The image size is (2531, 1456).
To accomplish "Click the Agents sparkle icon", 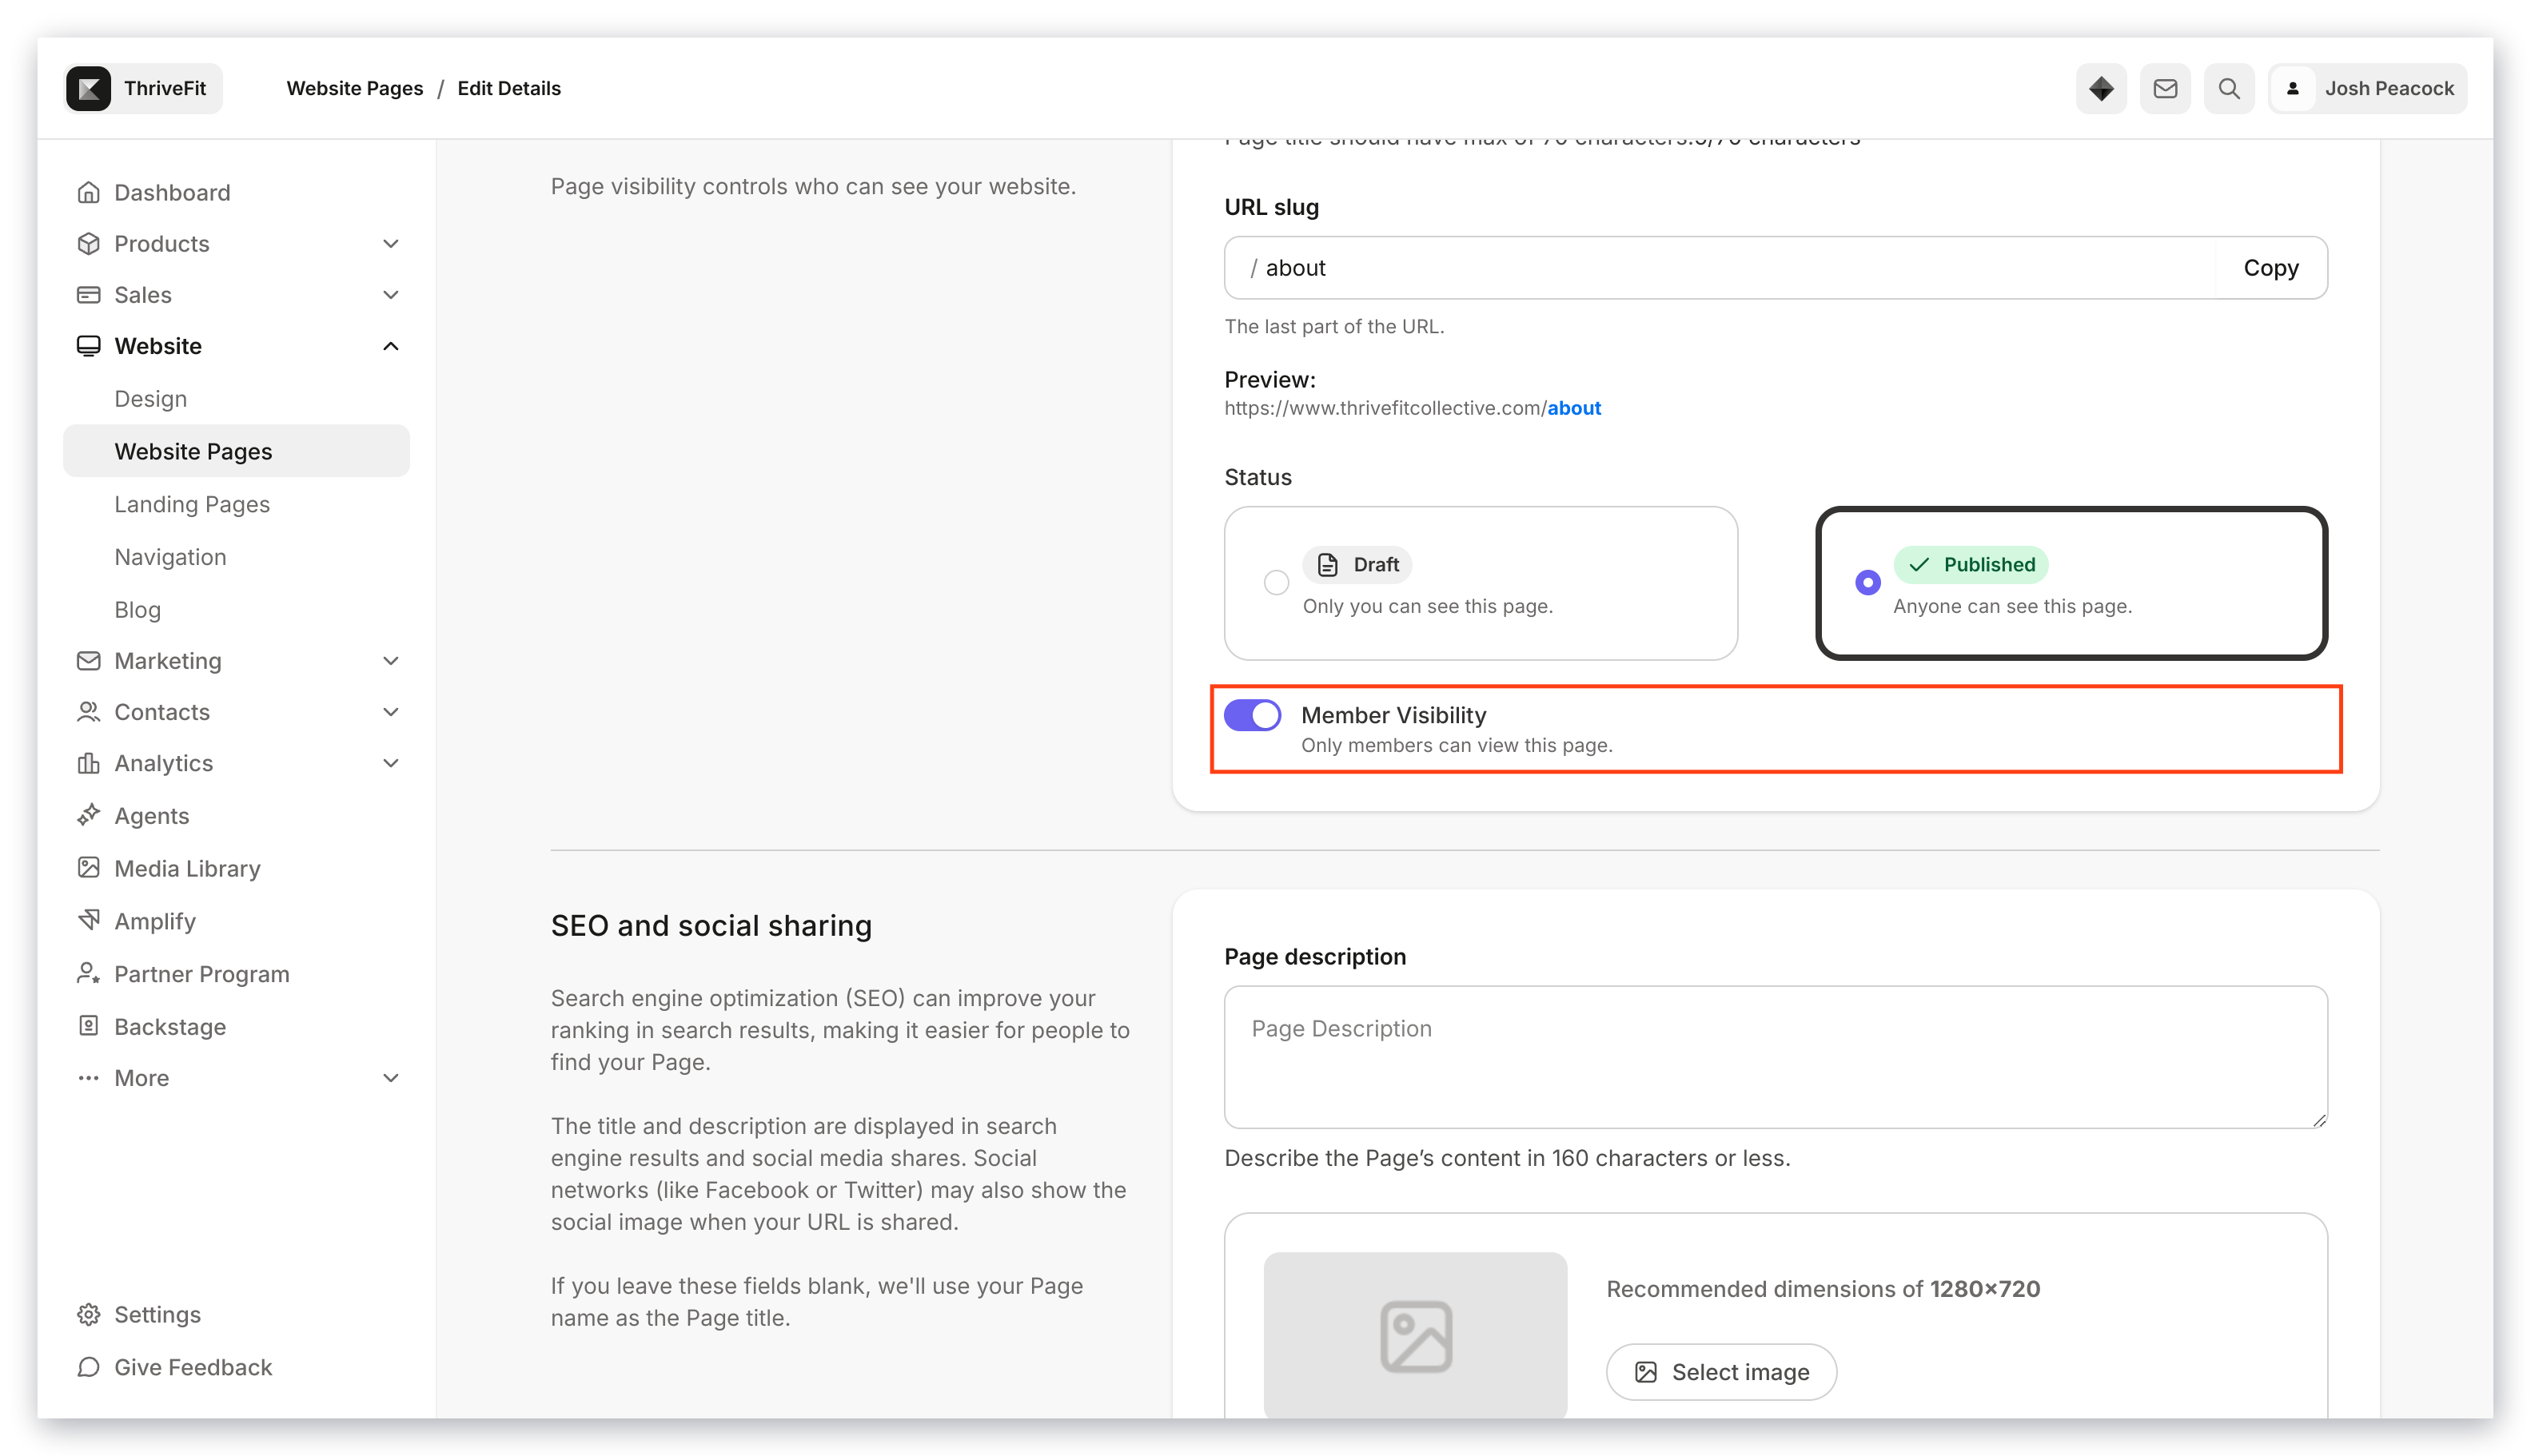I will pos(89,815).
